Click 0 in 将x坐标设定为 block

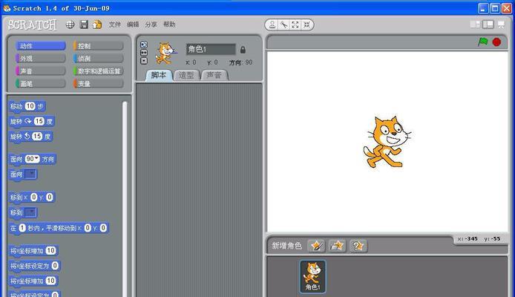click(55, 266)
